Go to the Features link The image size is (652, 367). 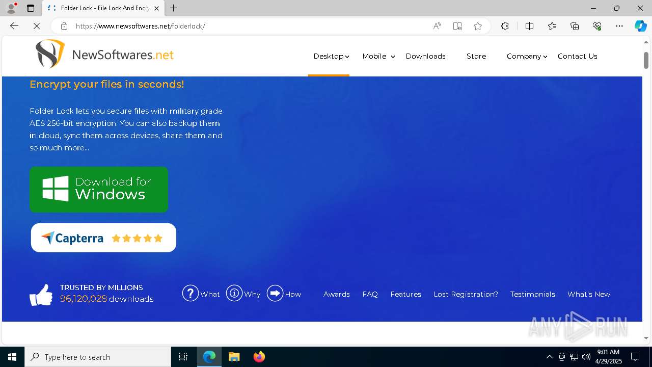(406, 294)
